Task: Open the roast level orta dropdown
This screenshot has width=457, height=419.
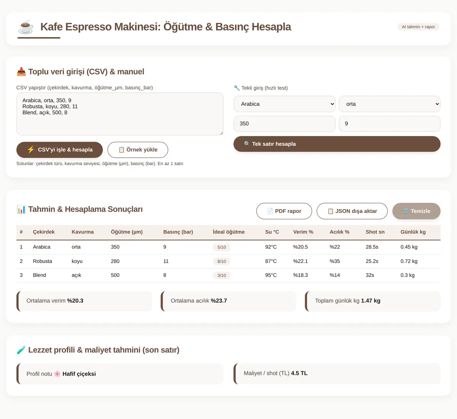Action: point(390,104)
